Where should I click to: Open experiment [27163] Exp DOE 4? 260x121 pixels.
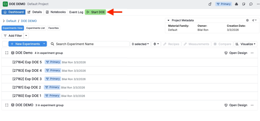27,70
